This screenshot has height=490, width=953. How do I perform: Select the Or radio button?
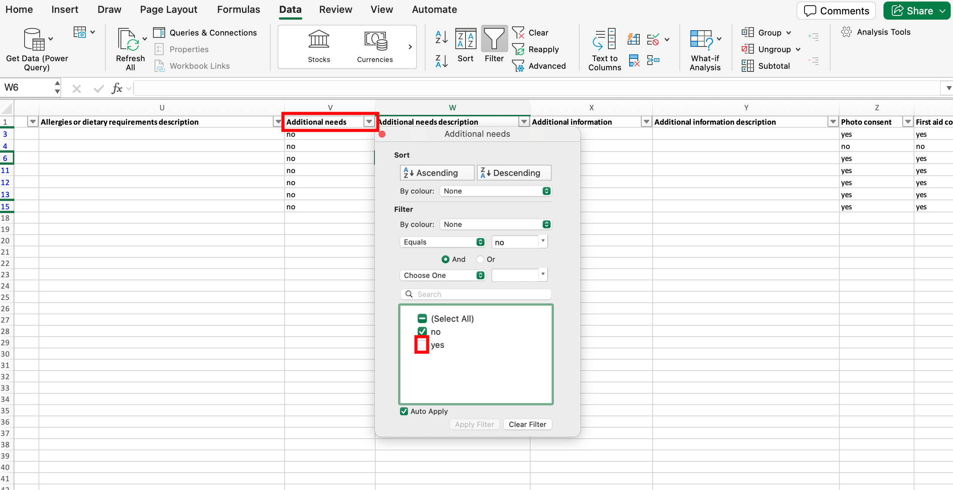[x=480, y=260]
